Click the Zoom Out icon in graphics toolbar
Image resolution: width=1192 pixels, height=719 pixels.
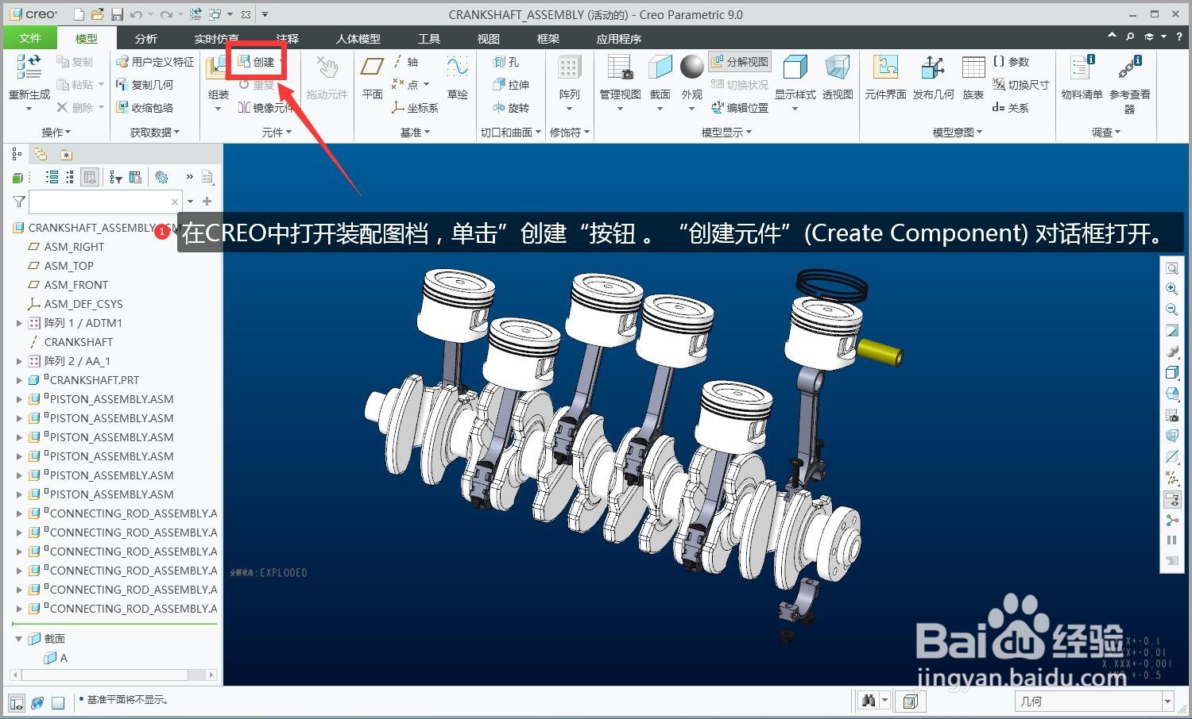point(1171,310)
